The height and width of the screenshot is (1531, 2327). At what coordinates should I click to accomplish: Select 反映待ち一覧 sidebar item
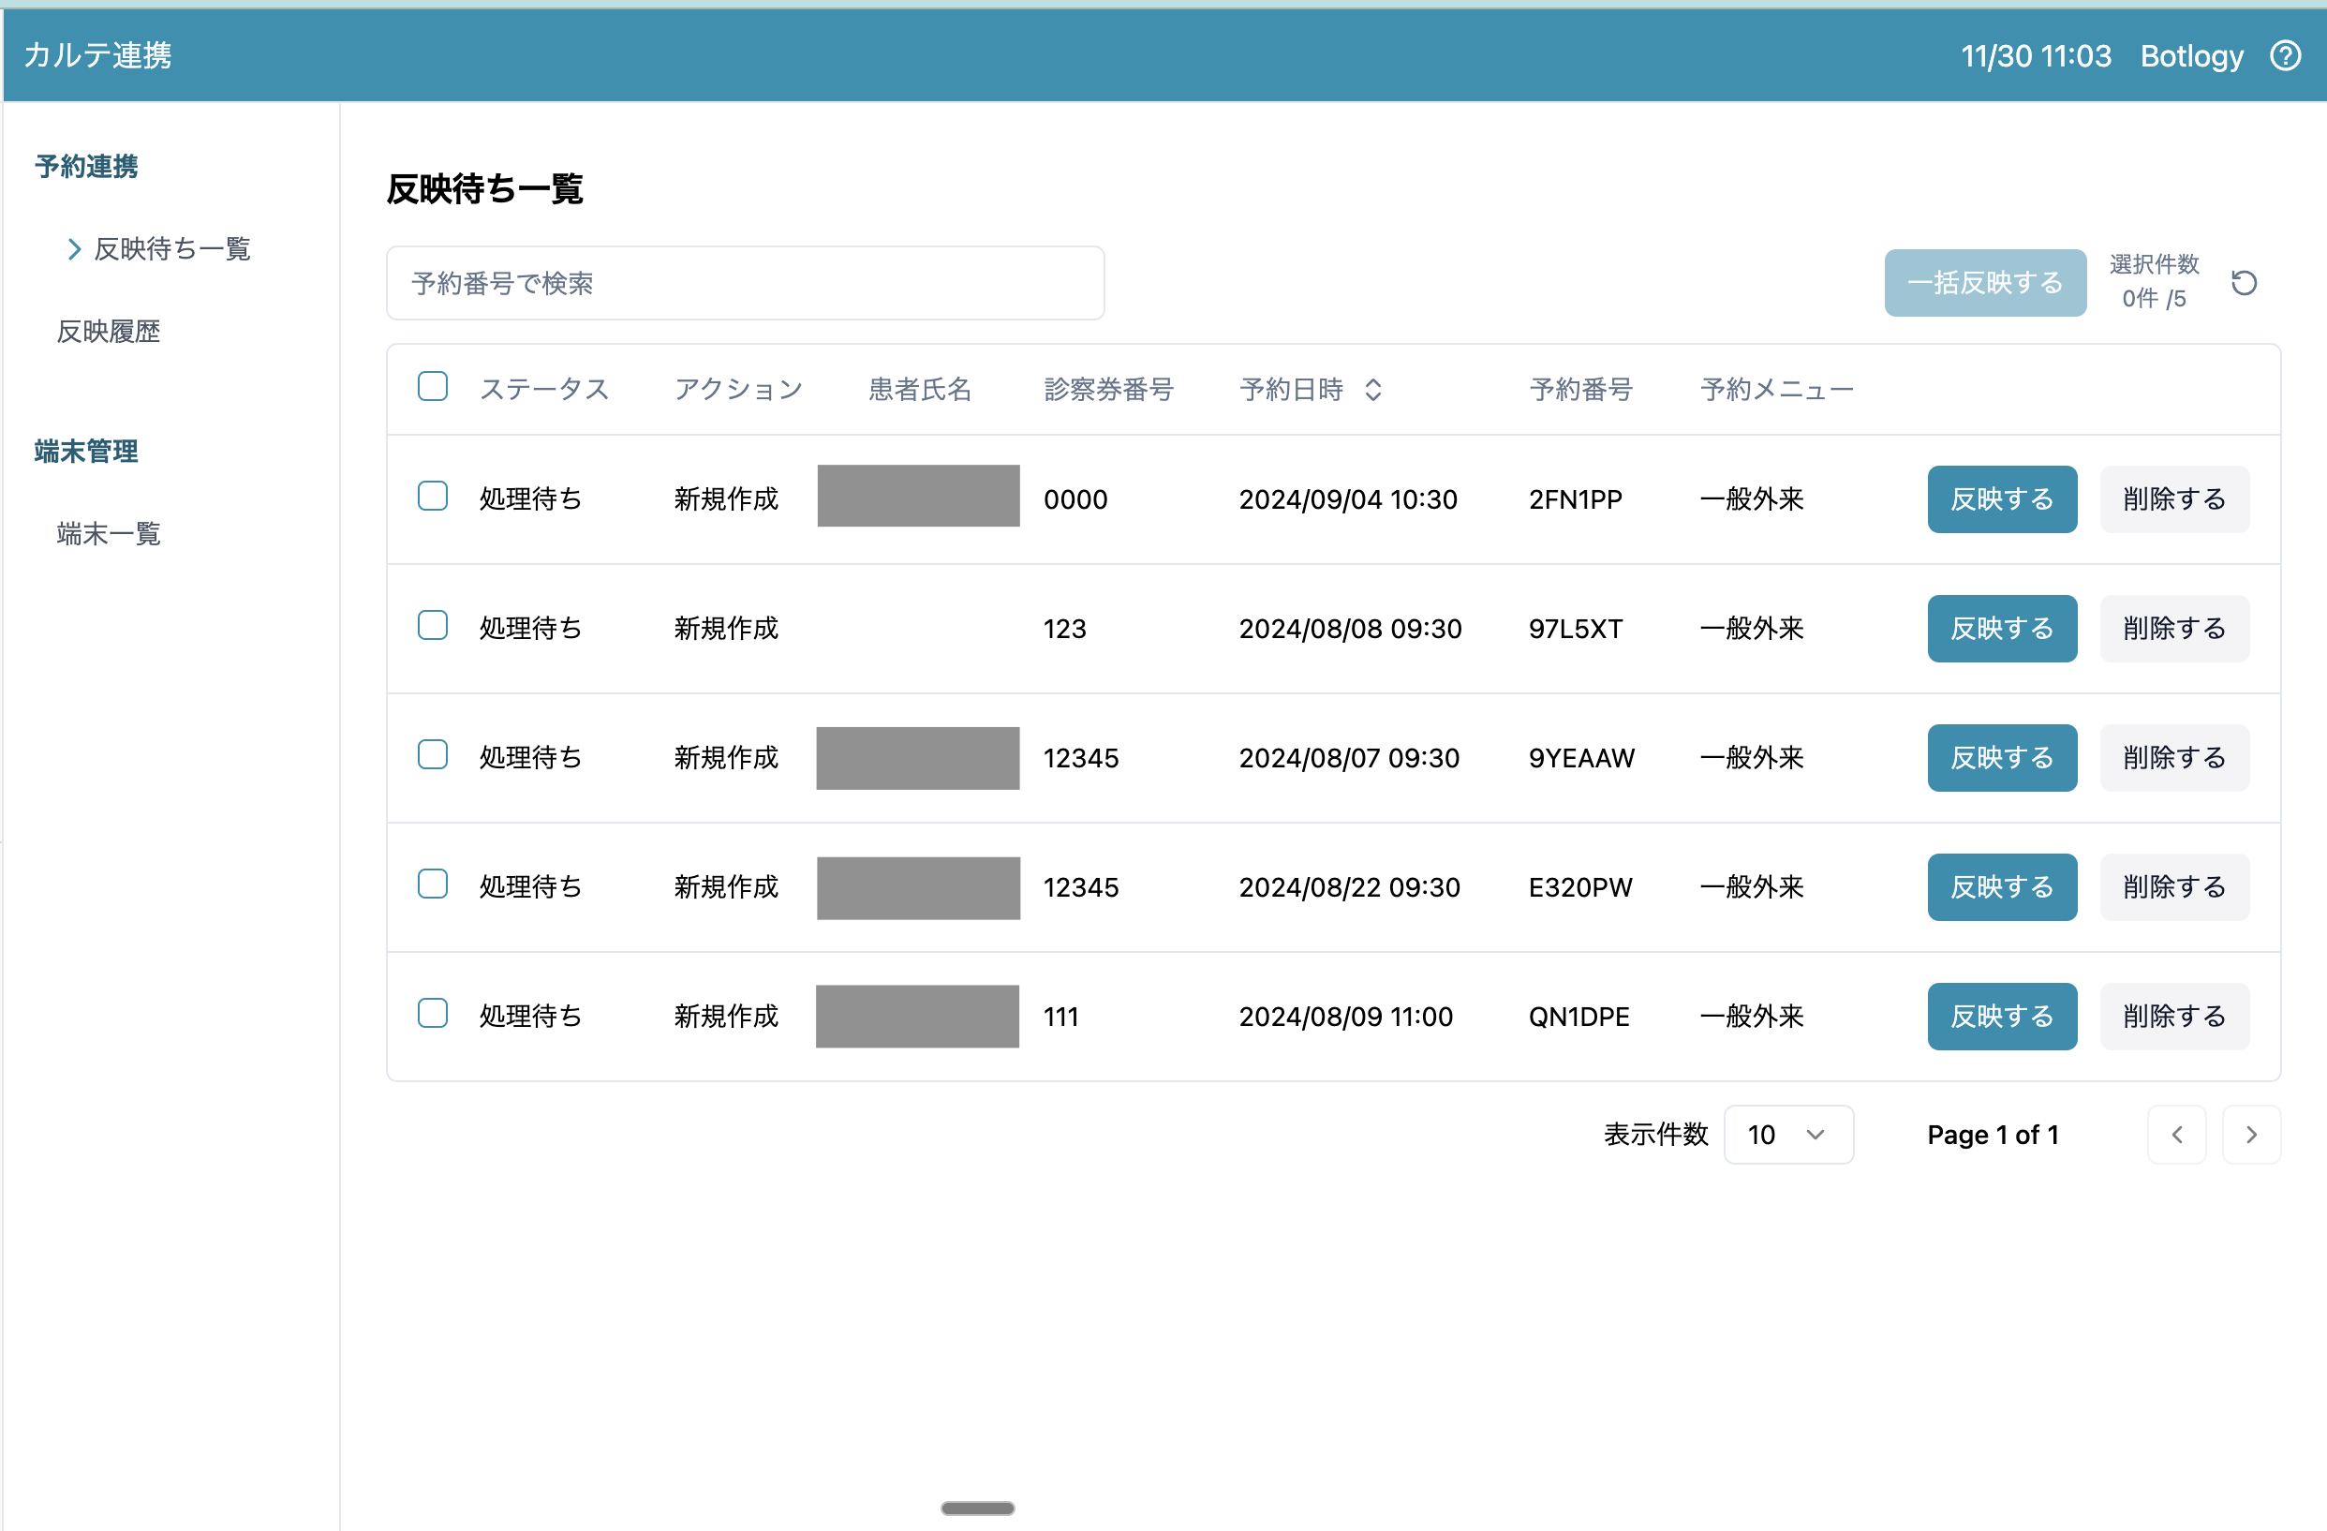click(172, 249)
